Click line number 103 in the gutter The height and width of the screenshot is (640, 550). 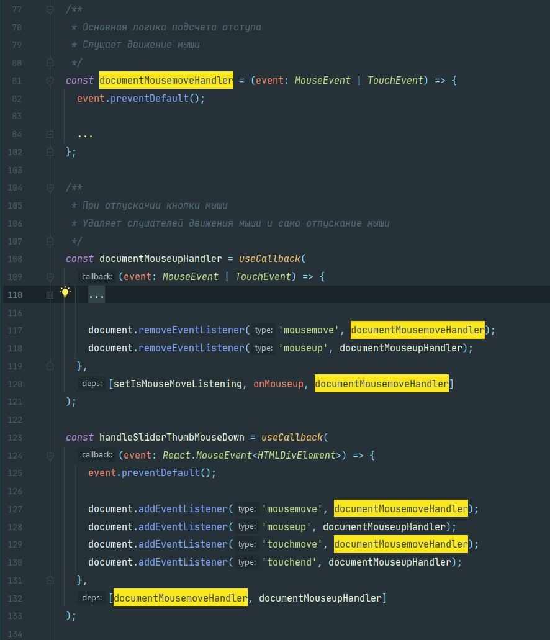pos(15,170)
